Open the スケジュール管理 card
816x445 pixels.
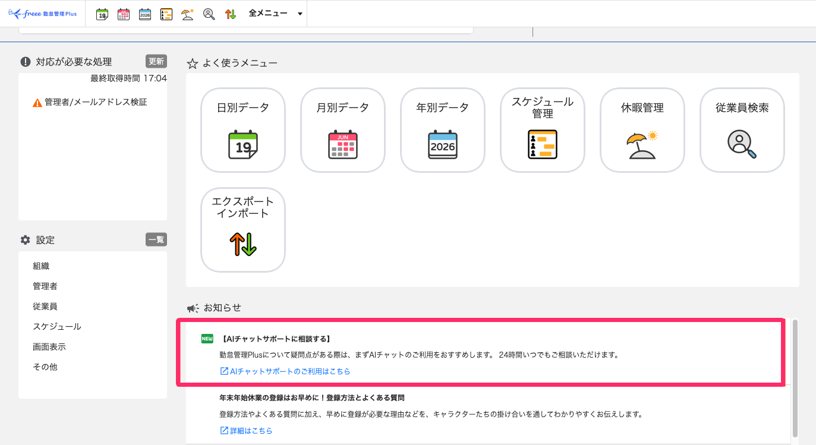[x=543, y=130]
